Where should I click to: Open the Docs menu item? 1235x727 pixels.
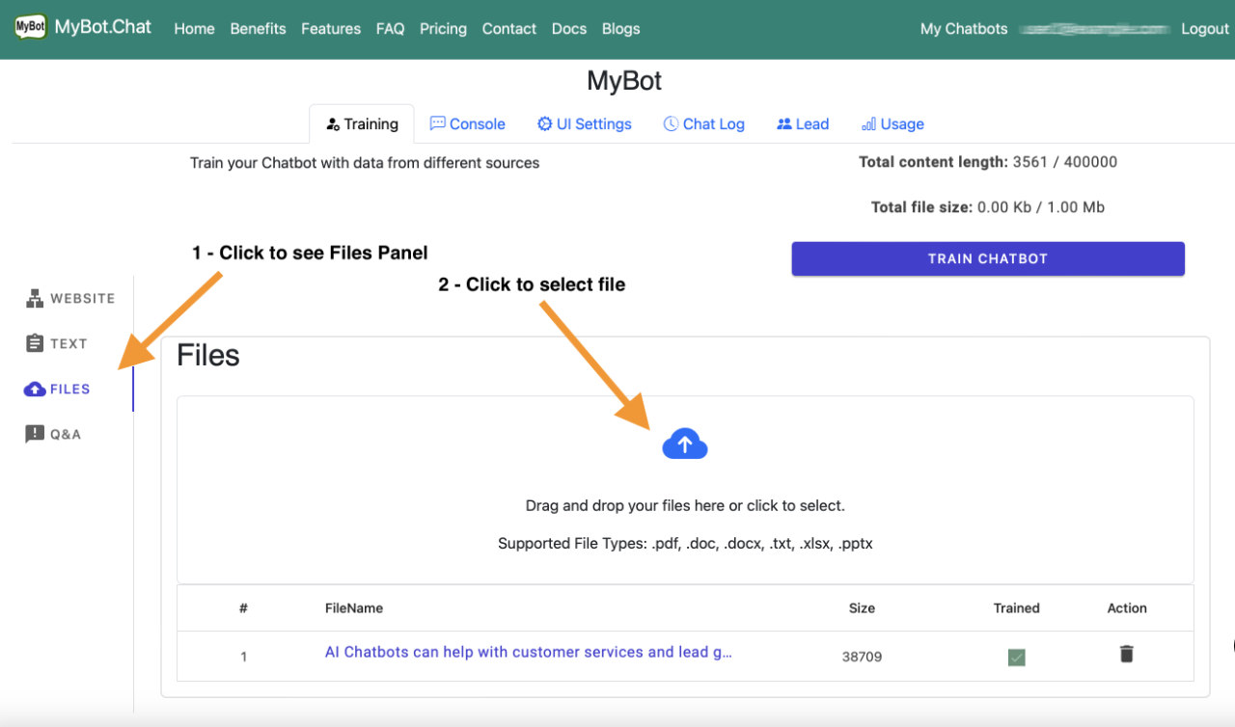tap(568, 29)
